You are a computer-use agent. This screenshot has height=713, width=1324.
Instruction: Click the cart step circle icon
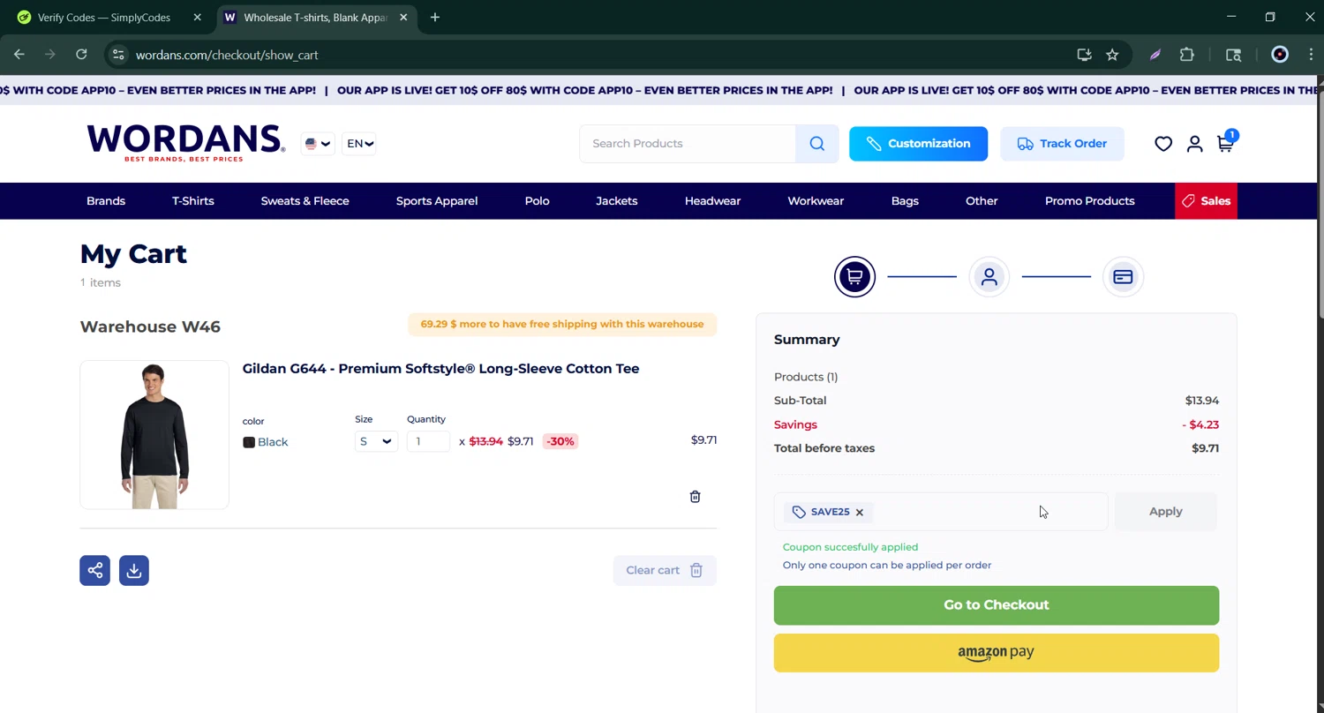tap(854, 276)
